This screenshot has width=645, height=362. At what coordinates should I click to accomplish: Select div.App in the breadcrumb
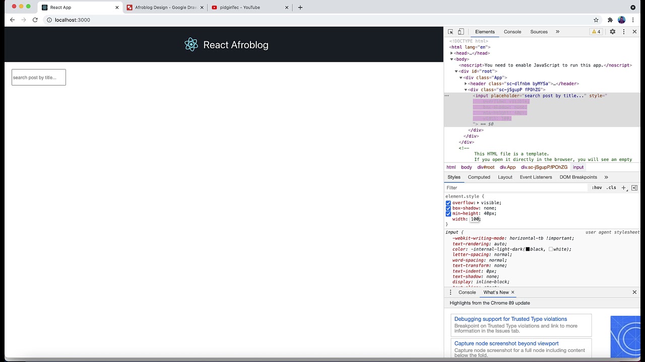pos(507,167)
